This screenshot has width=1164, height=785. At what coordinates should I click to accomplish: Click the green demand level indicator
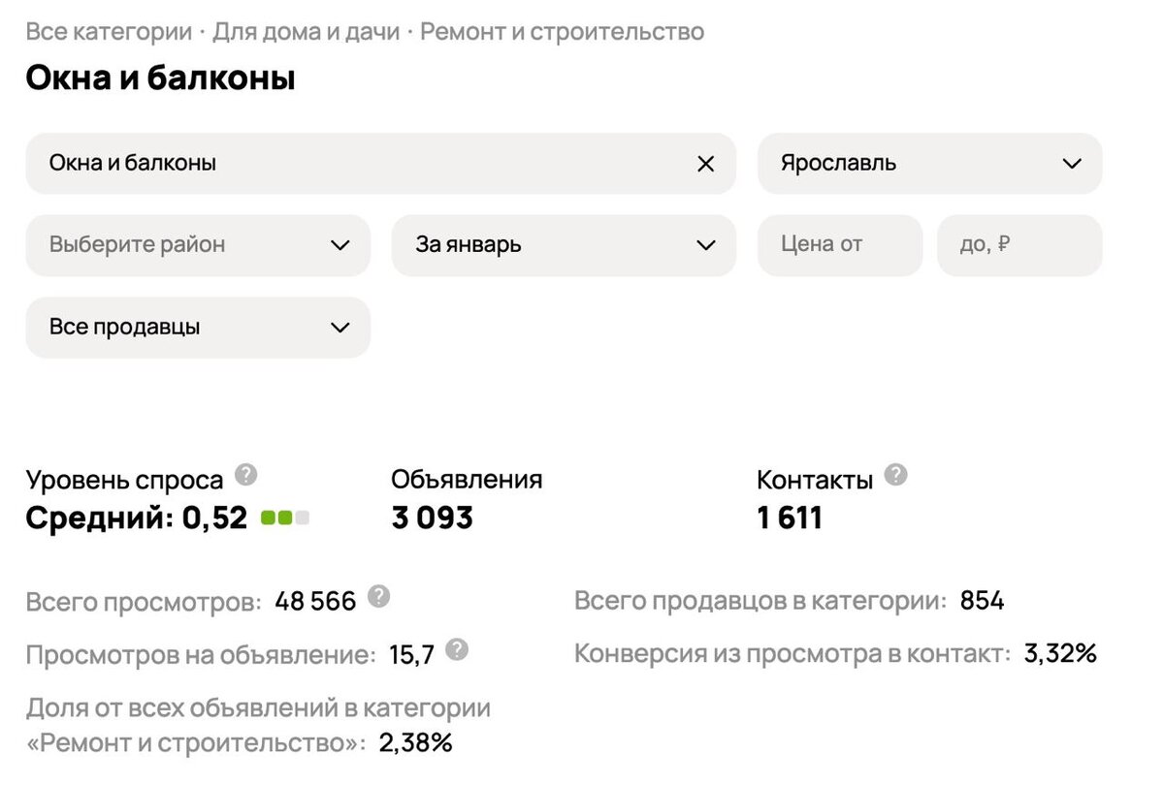(285, 518)
